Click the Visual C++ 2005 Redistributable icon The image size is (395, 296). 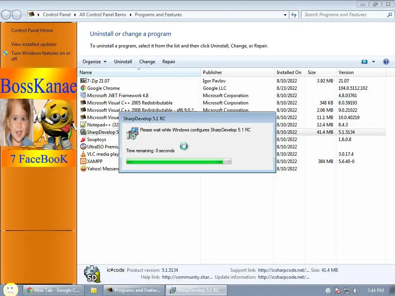pos(83,103)
